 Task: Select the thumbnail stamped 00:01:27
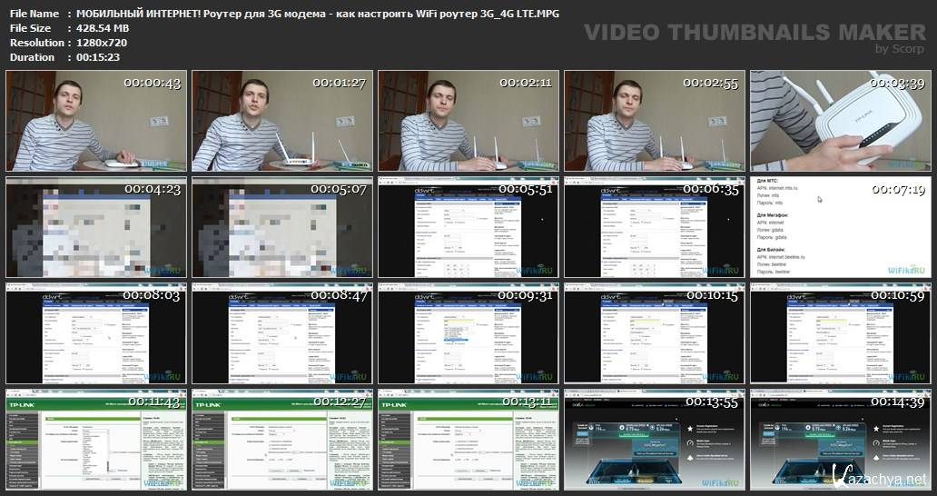[281, 121]
